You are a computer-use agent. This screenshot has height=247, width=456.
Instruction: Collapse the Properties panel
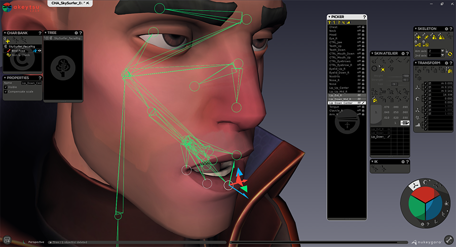(x=5, y=78)
